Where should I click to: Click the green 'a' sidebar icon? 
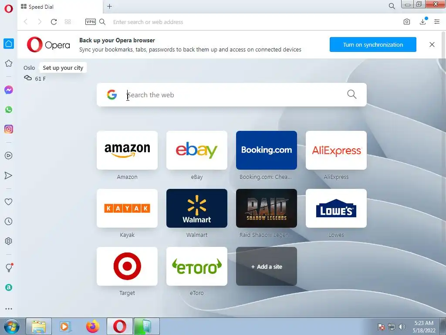pos(9,287)
